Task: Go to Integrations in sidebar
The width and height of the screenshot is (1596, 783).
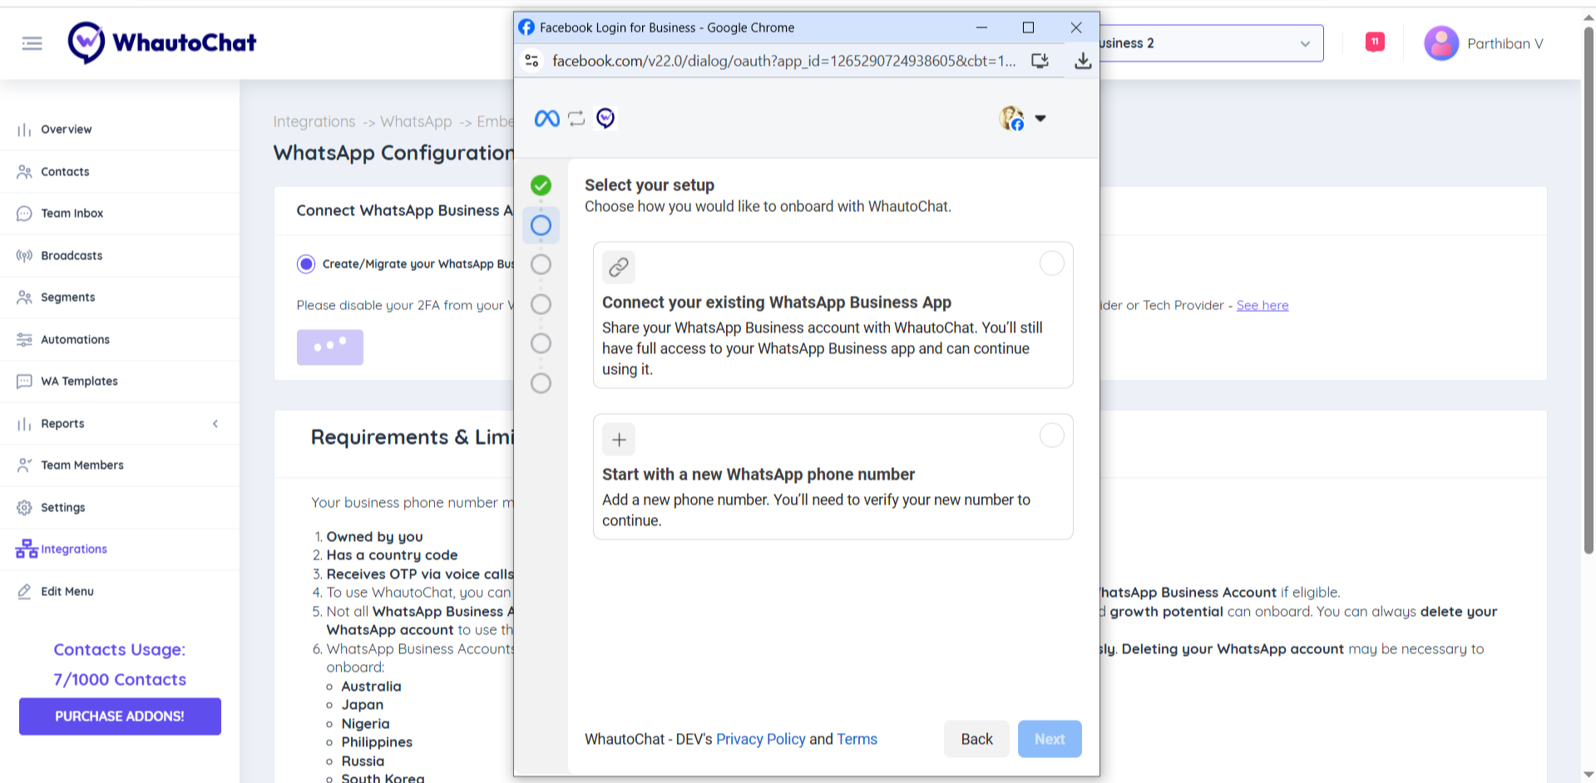Action: [x=74, y=549]
